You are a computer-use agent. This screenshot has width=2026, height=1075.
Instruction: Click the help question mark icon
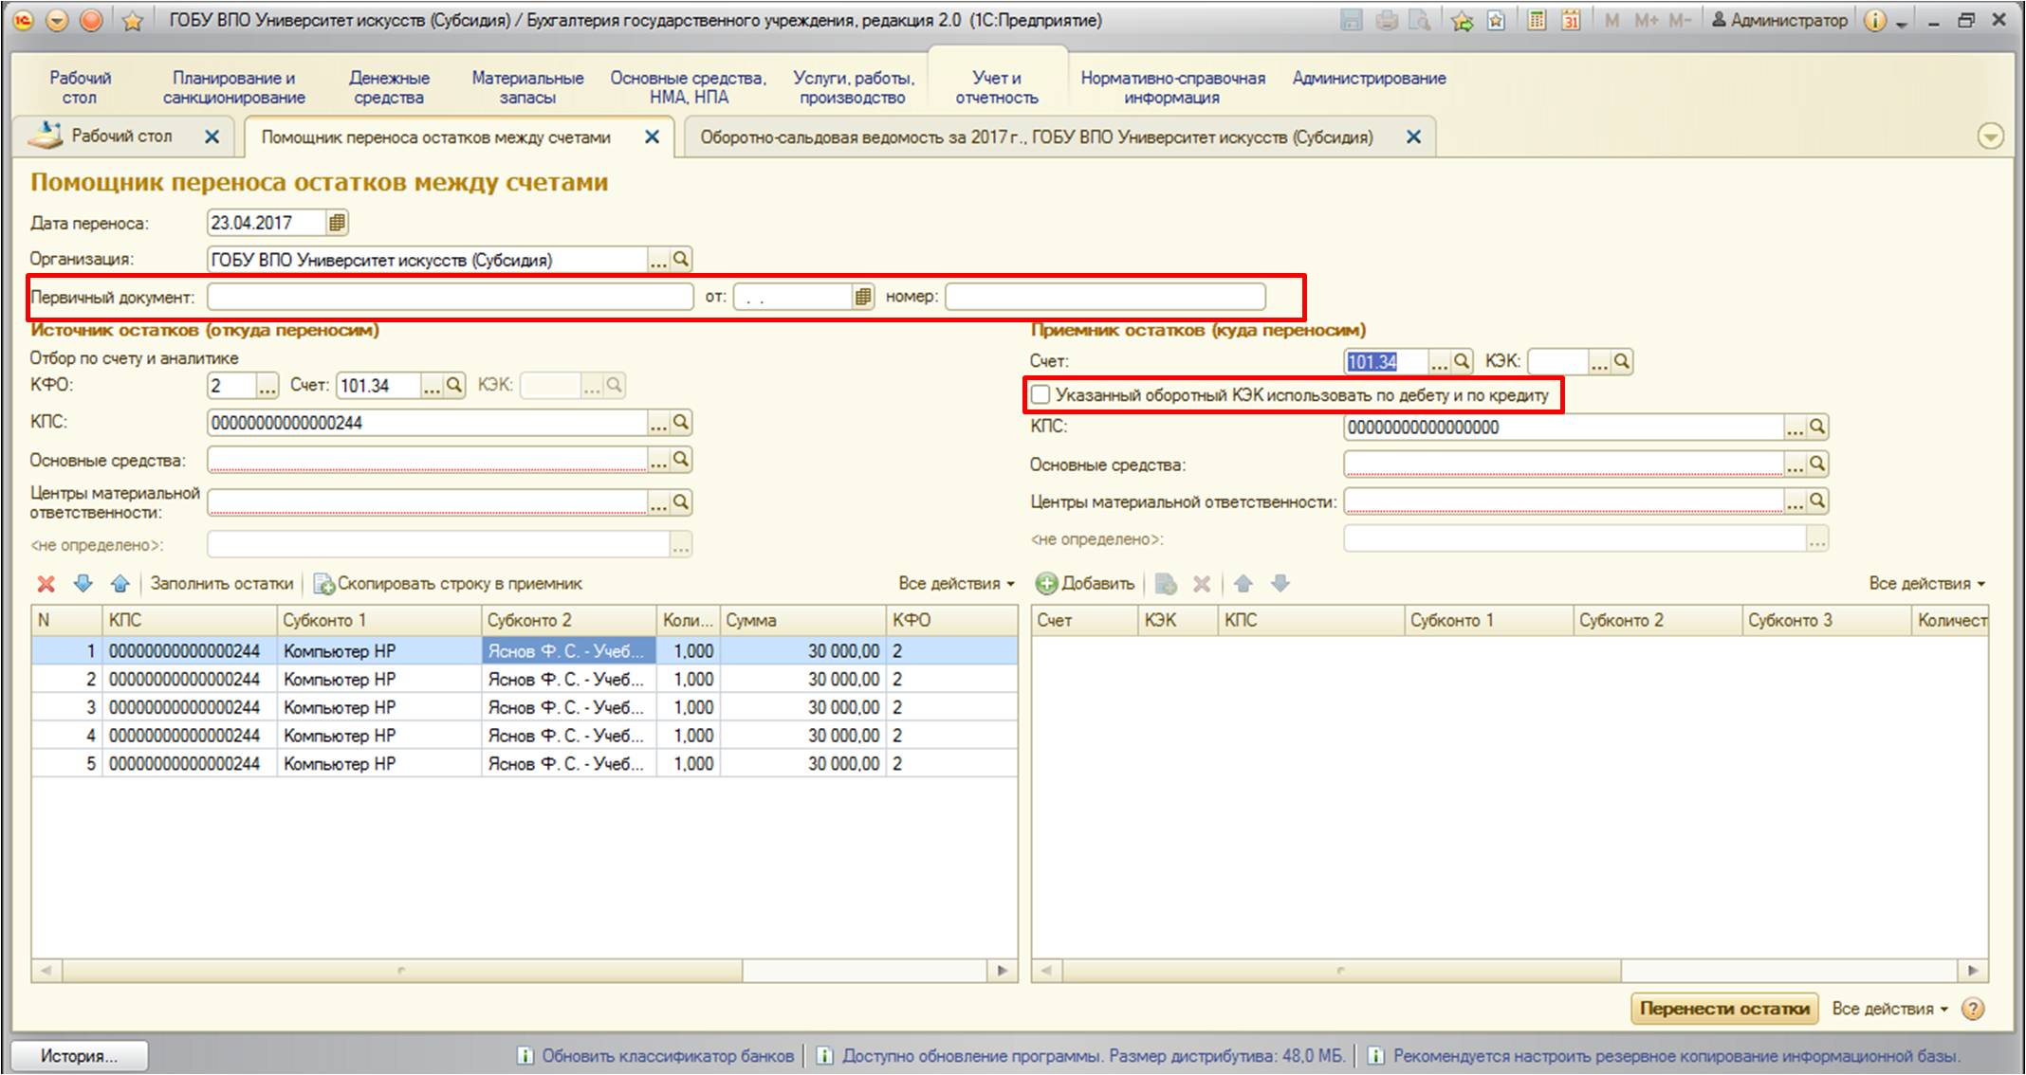click(x=1973, y=1009)
